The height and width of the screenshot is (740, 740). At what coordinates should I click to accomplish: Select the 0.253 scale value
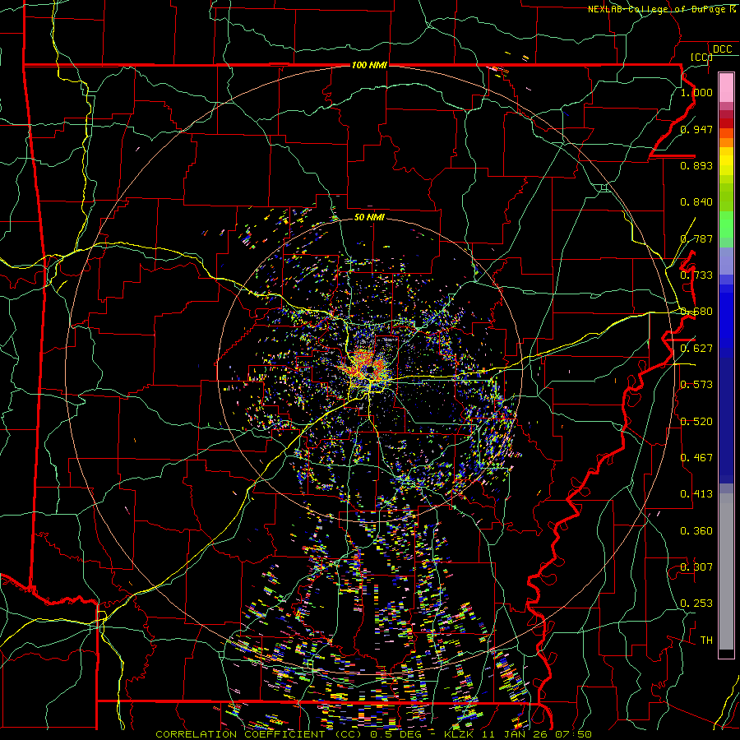click(696, 604)
